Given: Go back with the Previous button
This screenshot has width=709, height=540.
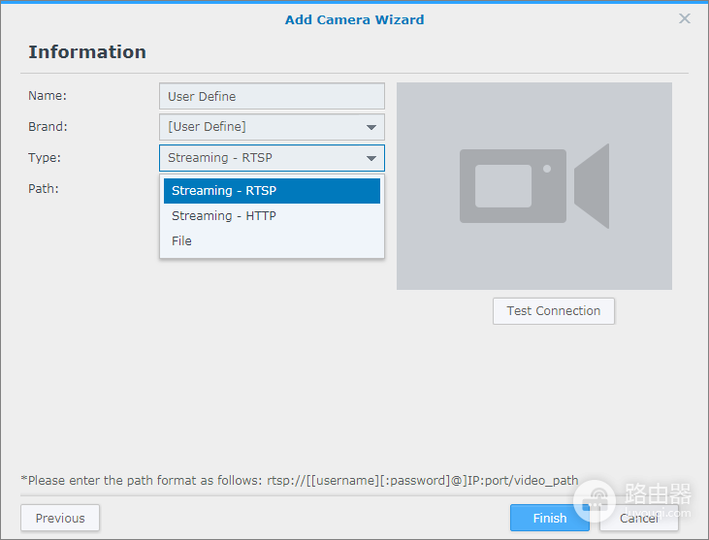Looking at the screenshot, I should pos(60,518).
